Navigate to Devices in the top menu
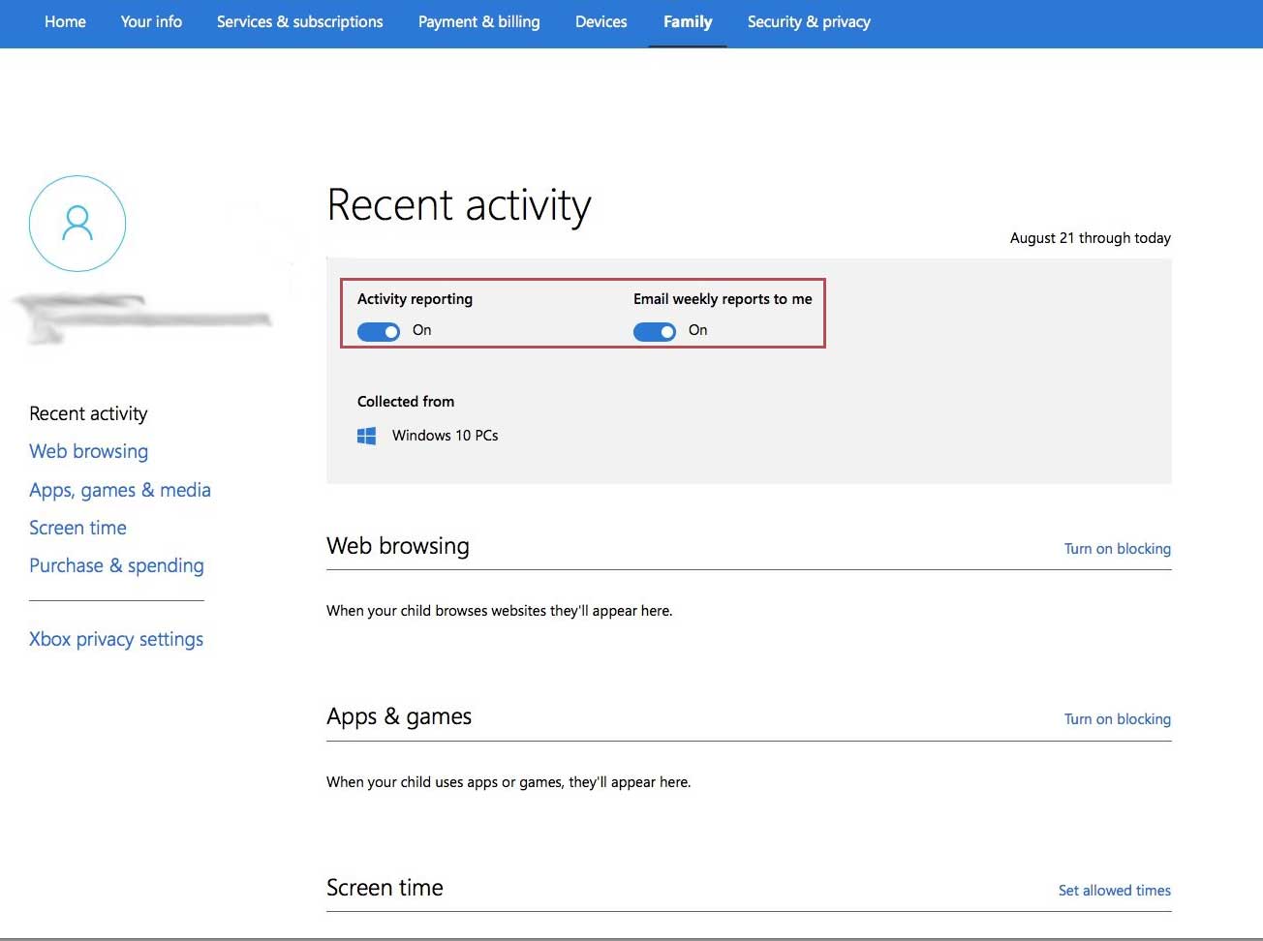This screenshot has width=1263, height=941. click(601, 21)
